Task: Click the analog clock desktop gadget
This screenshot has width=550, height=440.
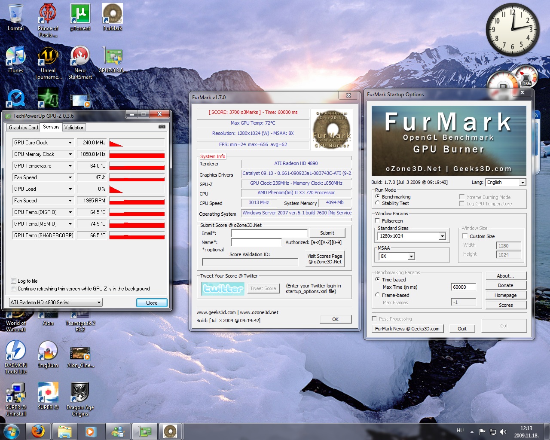Action: pyautogui.click(x=512, y=29)
